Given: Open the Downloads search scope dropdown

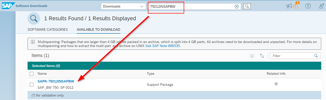Looking at the screenshot, I should [x=123, y=6].
